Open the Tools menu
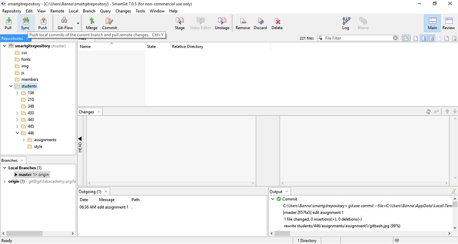 pos(140,11)
